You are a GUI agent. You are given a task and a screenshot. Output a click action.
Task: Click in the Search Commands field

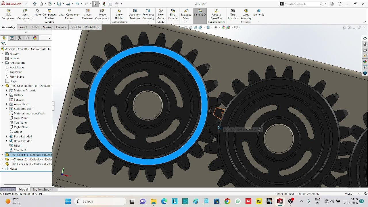301,4
